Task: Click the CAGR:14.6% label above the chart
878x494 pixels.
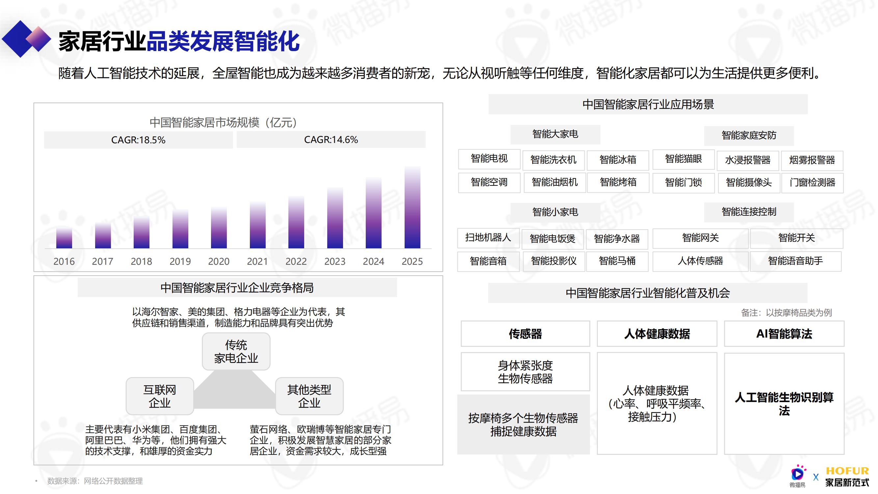Action: pyautogui.click(x=331, y=139)
